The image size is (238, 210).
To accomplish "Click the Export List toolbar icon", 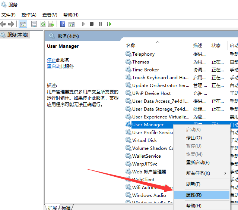I will pos(51,24).
